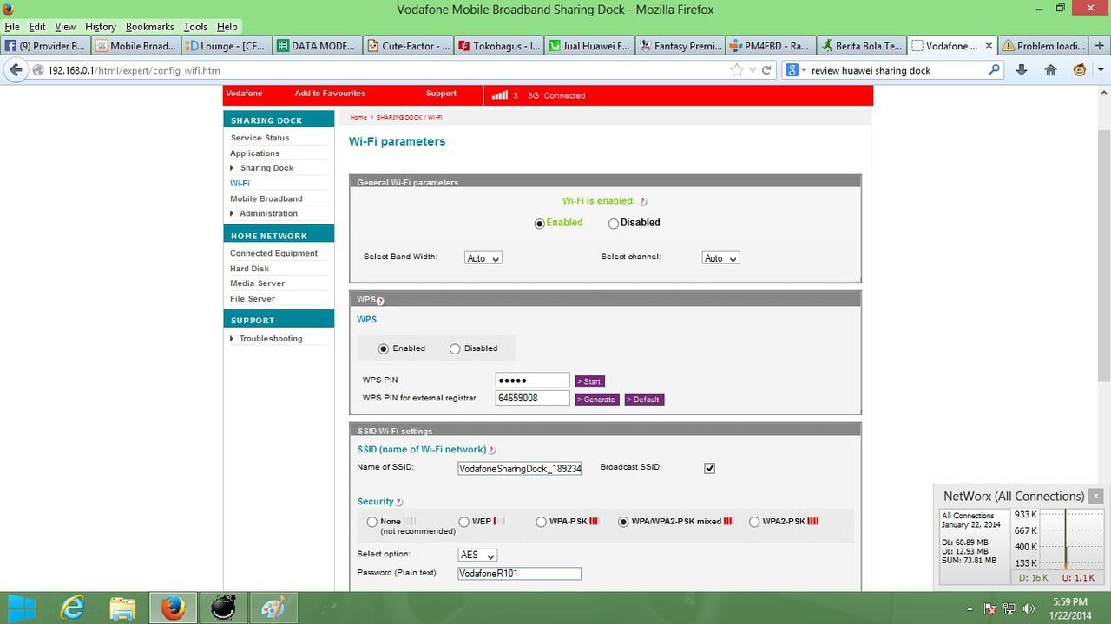Open the Paint palette taskbar icon
Screen dimensions: 1111x624
pyautogui.click(x=273, y=608)
